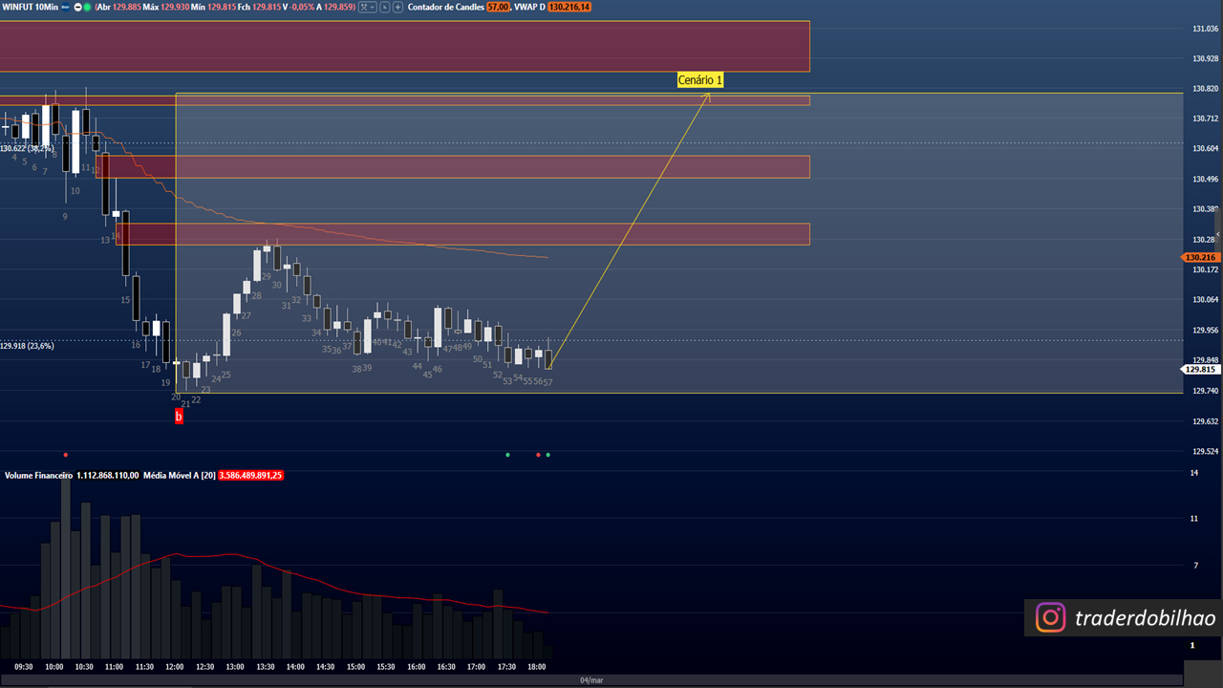
Task: Click the 129.956 price axis label
Action: coord(1205,331)
